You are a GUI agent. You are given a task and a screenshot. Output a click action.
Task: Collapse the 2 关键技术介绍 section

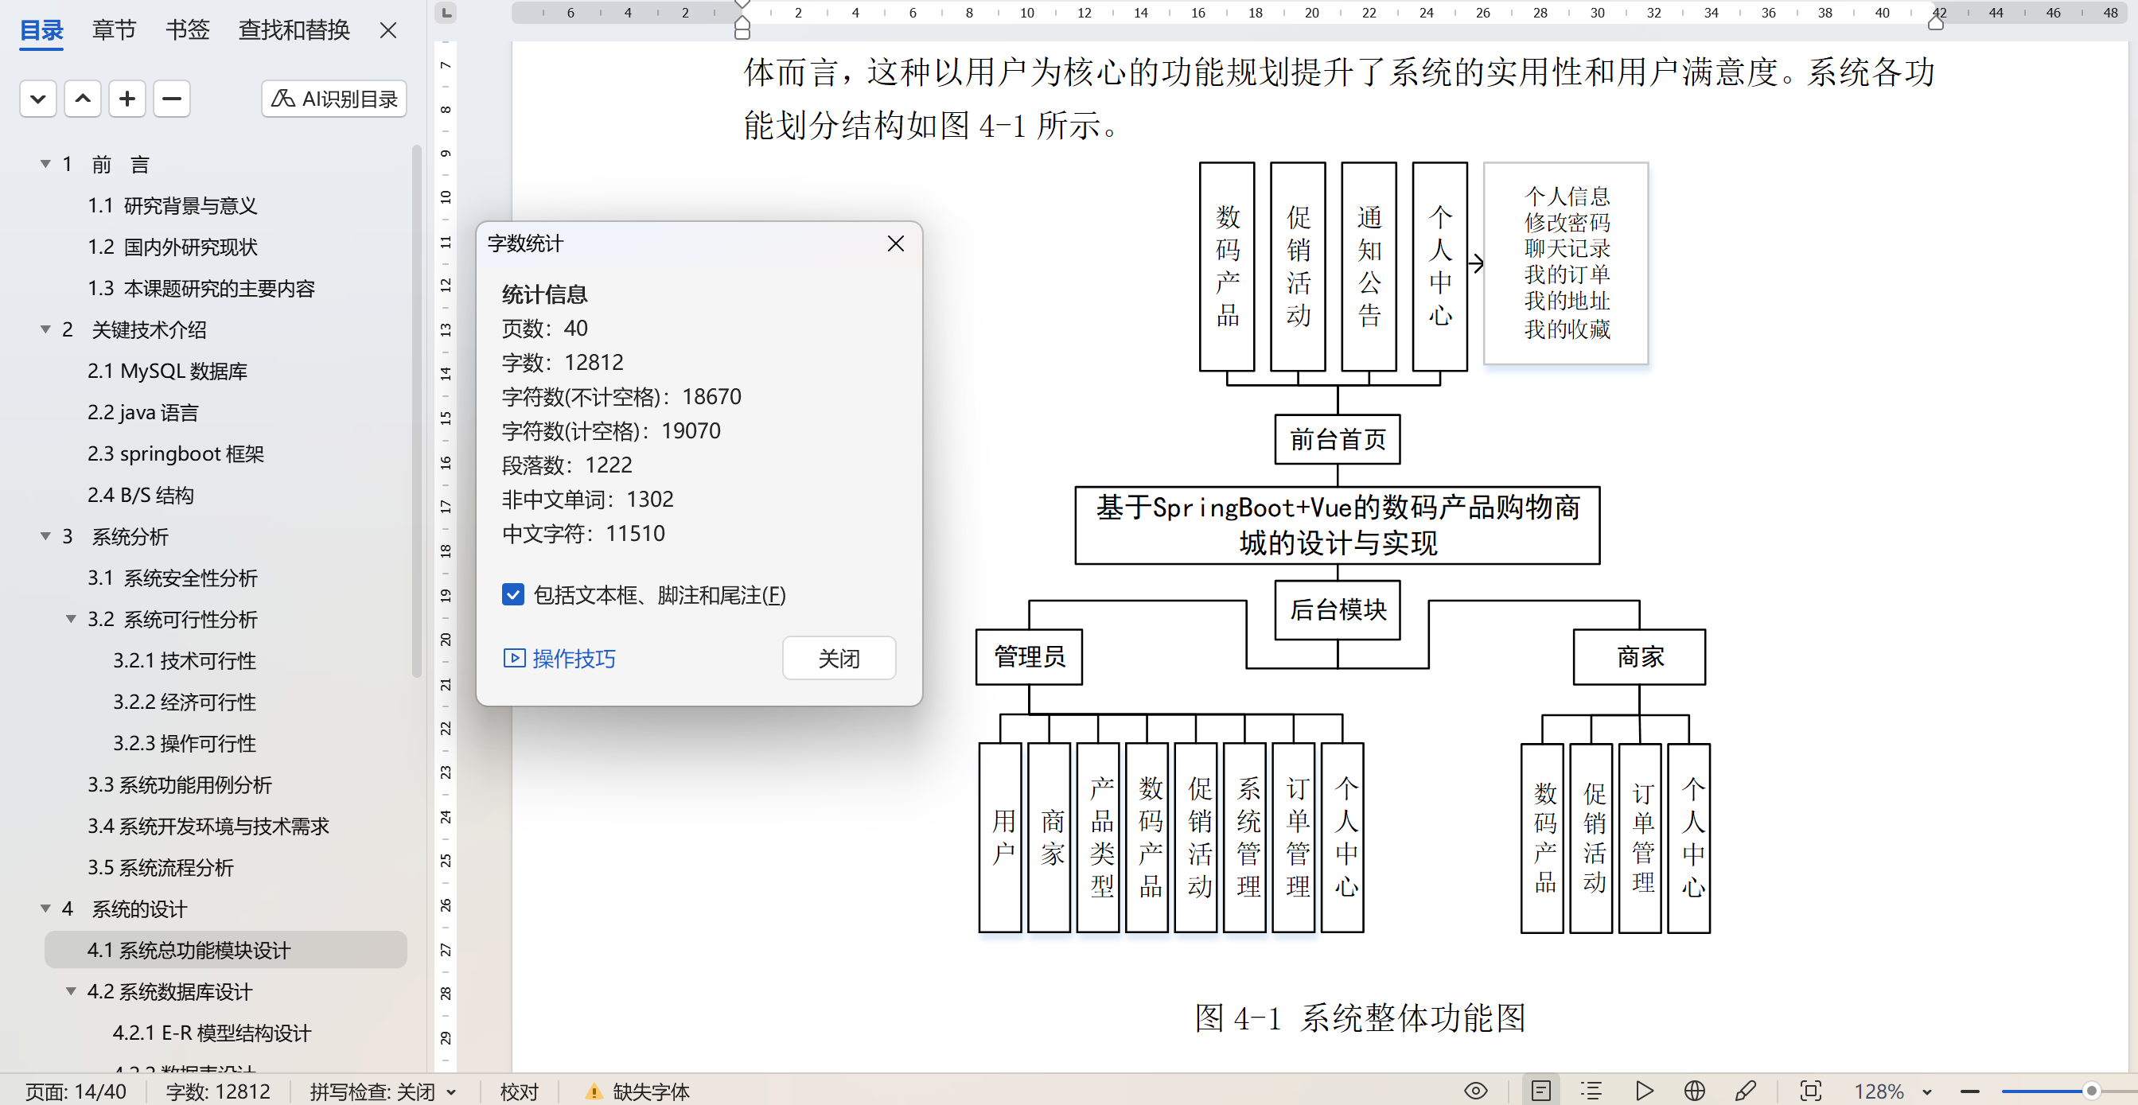45,329
